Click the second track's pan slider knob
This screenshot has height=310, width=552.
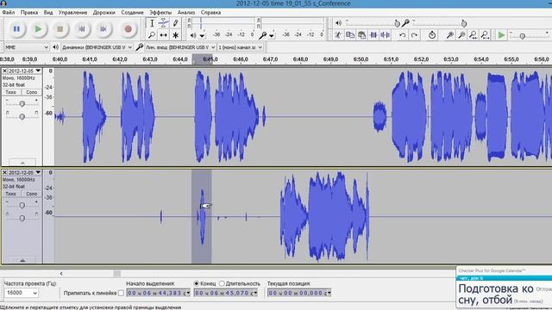point(22,218)
